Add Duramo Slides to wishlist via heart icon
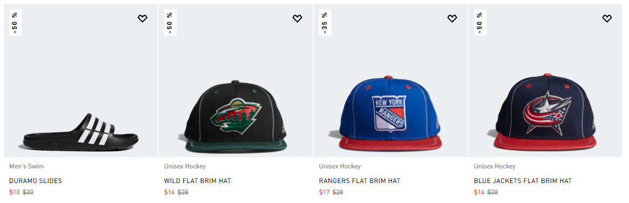Image resolution: width=629 pixels, height=203 pixels. (x=143, y=18)
